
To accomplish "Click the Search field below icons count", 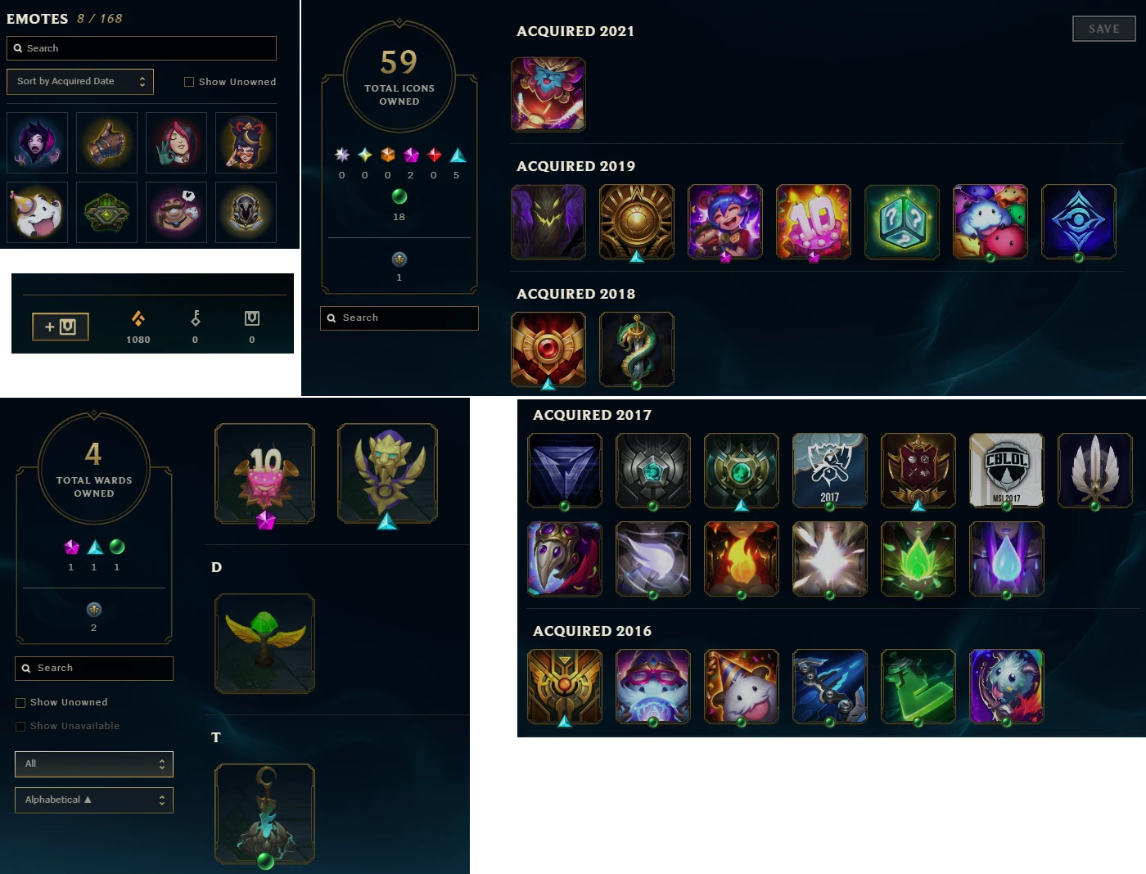I will (399, 318).
